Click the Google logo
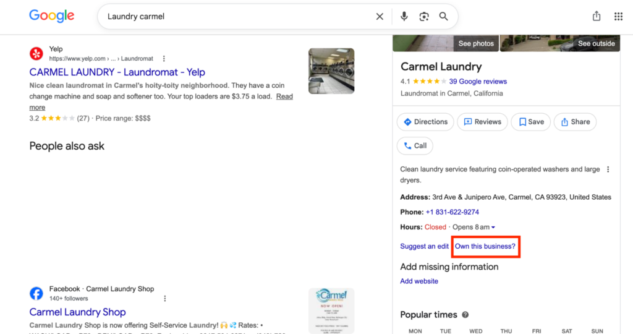The height and width of the screenshot is (334, 633). pyautogui.click(x=52, y=16)
